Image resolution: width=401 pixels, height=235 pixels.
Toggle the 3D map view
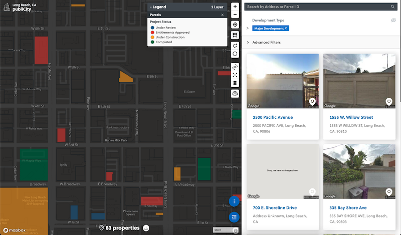(235, 67)
